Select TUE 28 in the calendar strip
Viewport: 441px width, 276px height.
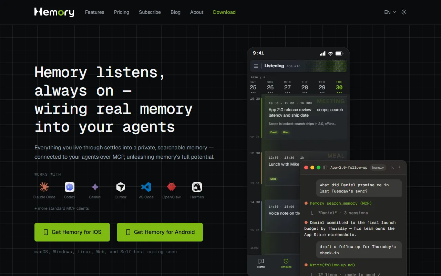[x=305, y=86]
